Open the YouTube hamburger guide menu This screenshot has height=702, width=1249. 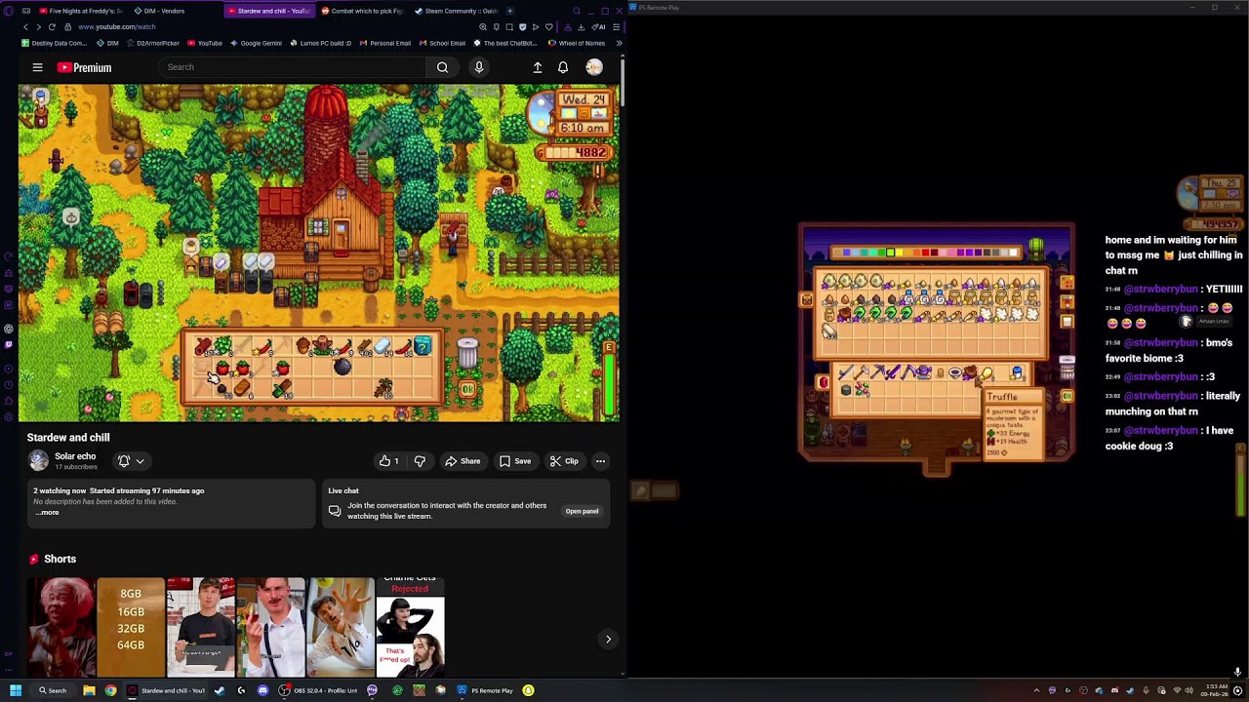[37, 67]
